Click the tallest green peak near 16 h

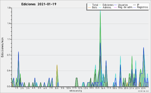(x=100, y=12)
